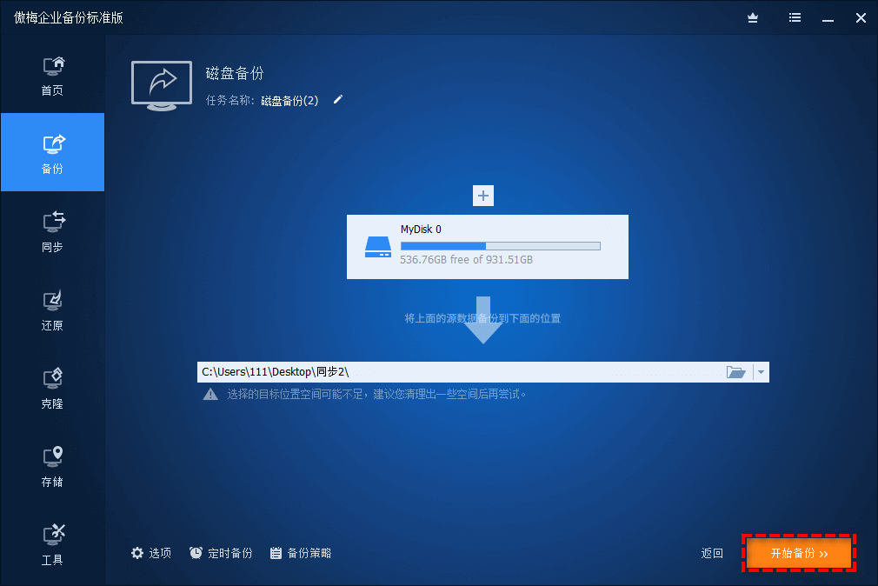878x586 pixels.
Task: Go to the 克隆 clone section
Action: pyautogui.click(x=53, y=388)
